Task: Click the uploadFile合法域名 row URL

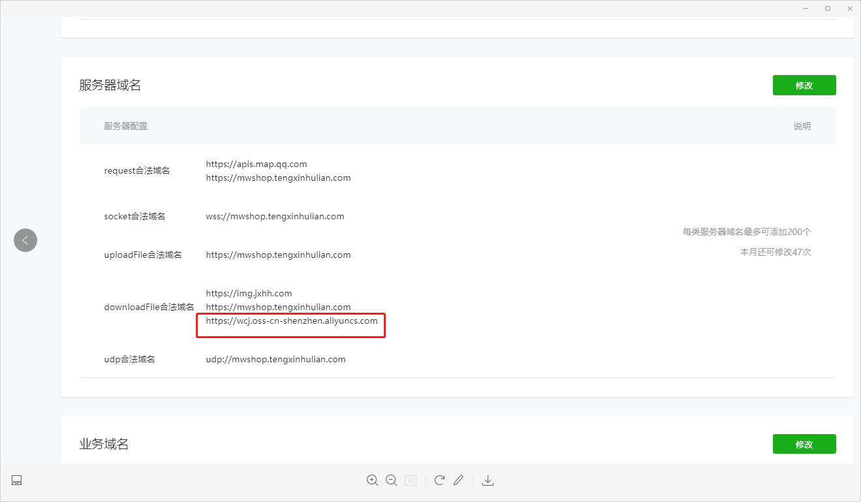Action: (x=278, y=255)
